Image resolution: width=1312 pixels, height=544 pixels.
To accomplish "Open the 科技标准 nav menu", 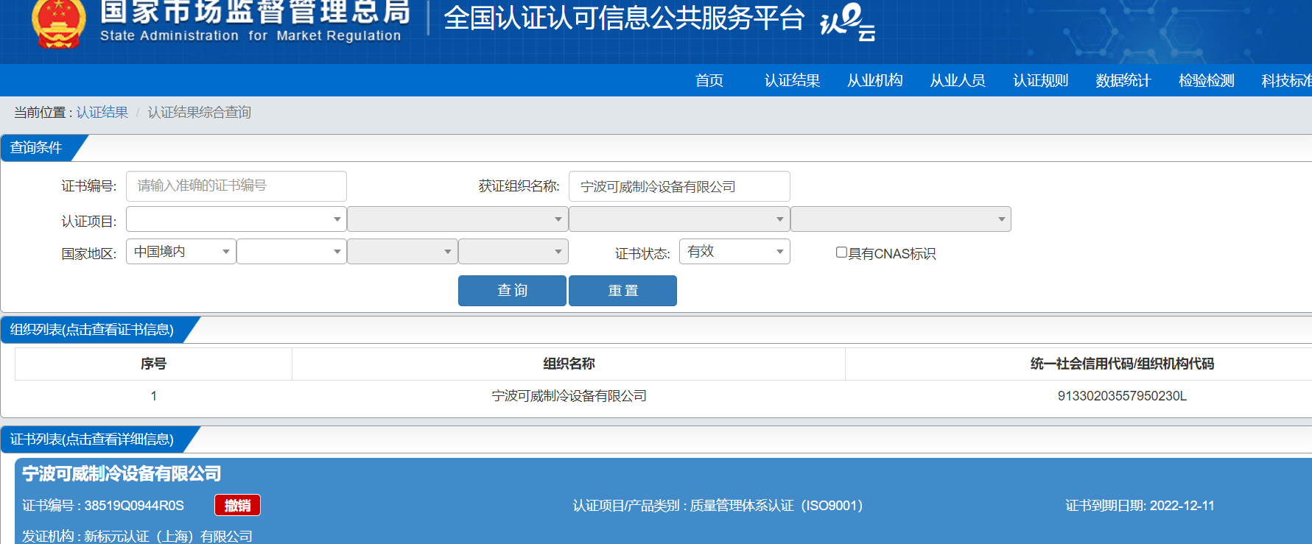I will tap(1286, 80).
